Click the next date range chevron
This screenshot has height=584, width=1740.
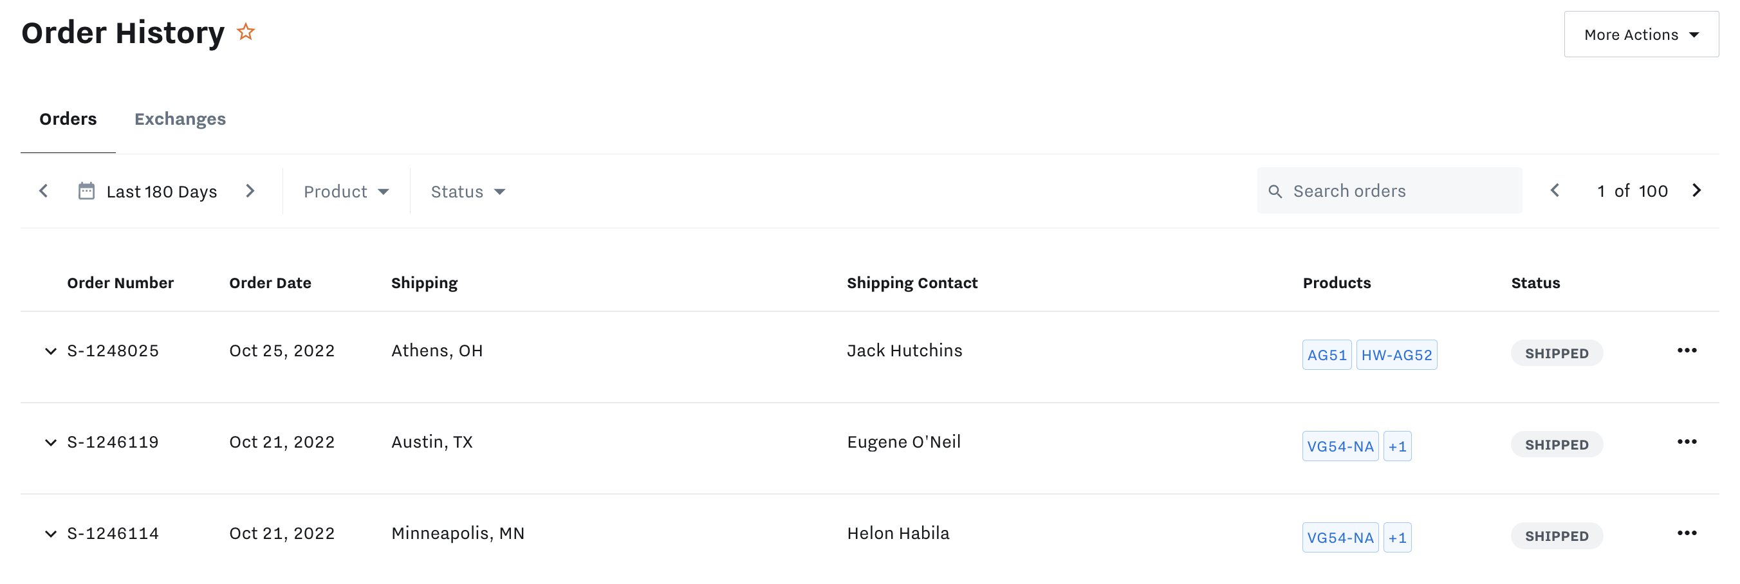pos(250,191)
